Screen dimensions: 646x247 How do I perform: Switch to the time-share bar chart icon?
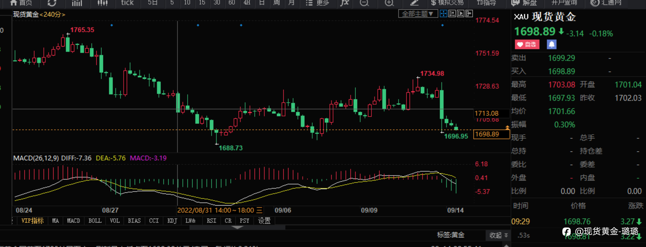tap(77, 3)
